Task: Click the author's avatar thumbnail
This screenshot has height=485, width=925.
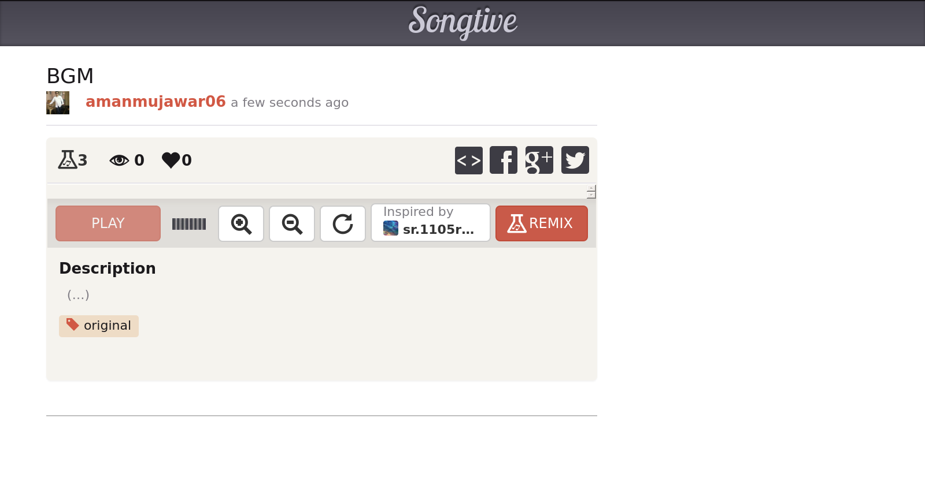Action: point(58,103)
